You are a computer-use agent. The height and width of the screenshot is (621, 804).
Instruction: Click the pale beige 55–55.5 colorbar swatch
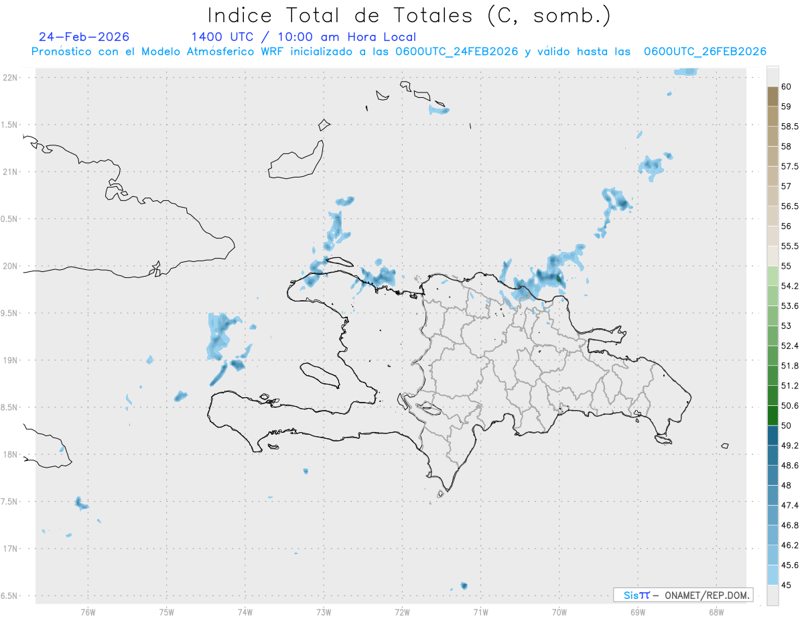pos(773,256)
